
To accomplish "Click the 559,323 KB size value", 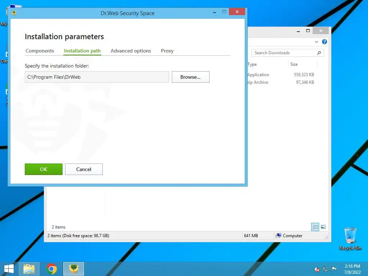I will pos(304,75).
